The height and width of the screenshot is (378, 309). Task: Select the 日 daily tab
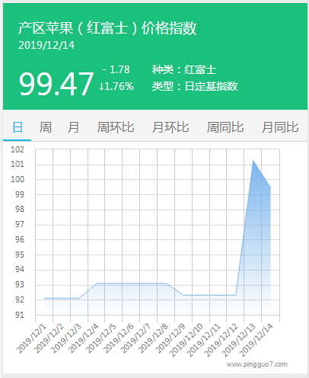pos(18,127)
